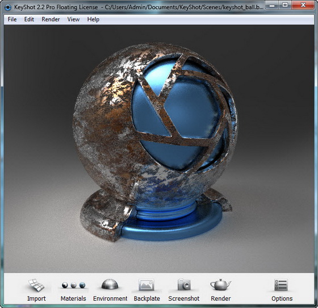318x308 pixels.
Task: Take a Screenshot with the camera icon
Action: pos(184,285)
